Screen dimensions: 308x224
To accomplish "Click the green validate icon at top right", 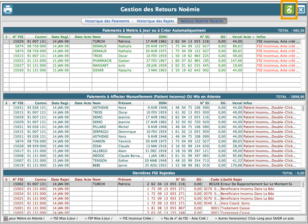I will tap(289, 9).
